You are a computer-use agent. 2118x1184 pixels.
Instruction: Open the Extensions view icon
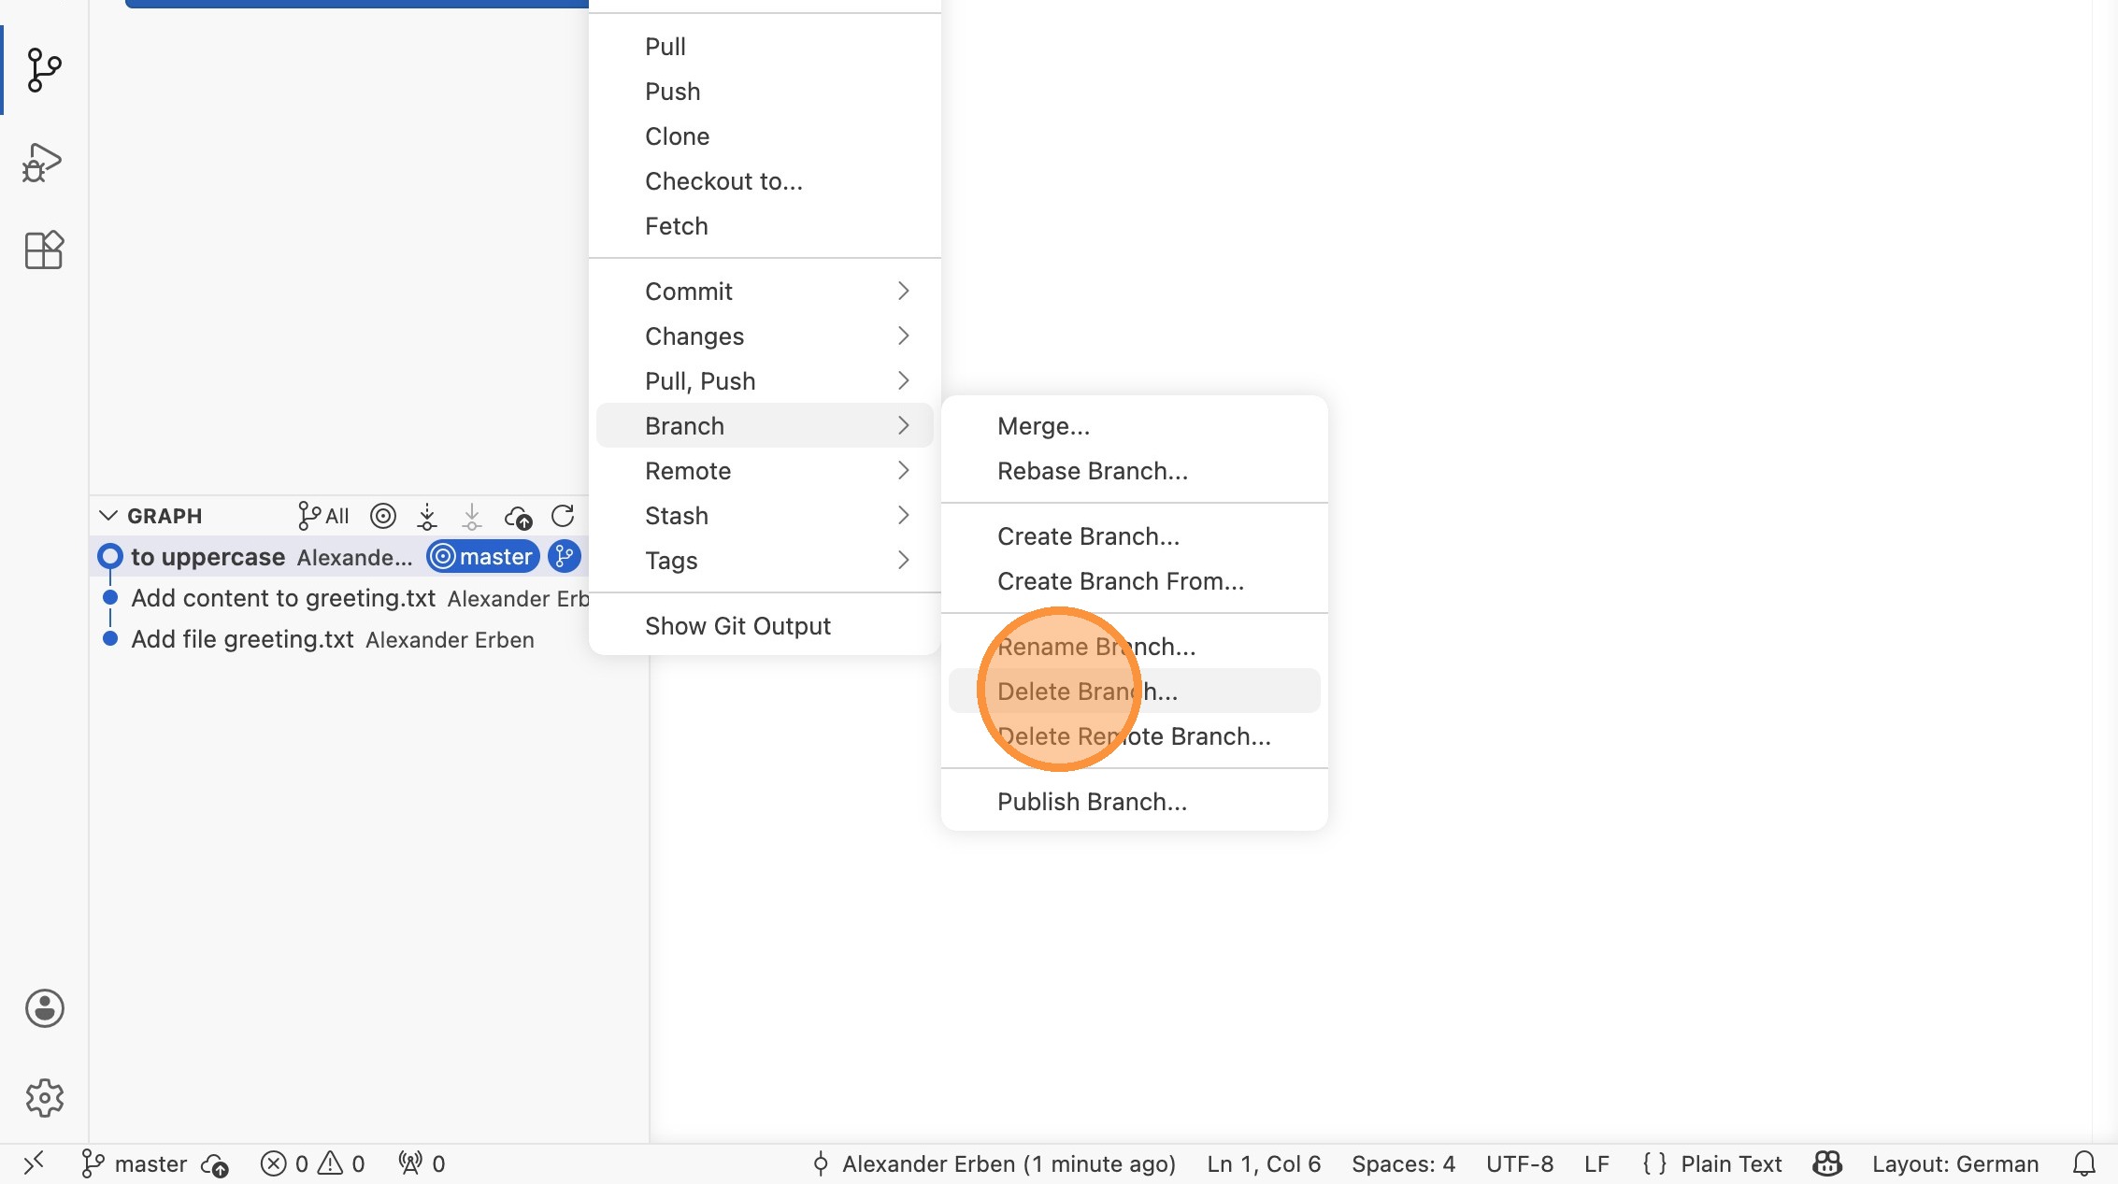[x=43, y=250]
